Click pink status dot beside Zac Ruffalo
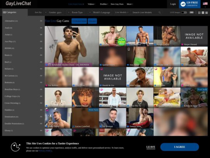Screen dimensions: 210x158 47,85
